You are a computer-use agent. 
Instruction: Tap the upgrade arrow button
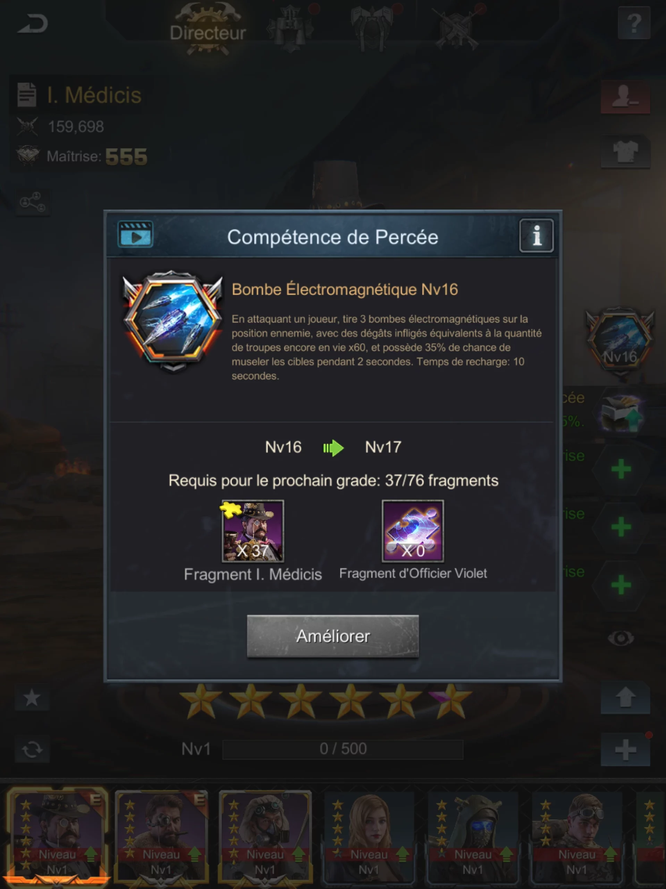625,697
